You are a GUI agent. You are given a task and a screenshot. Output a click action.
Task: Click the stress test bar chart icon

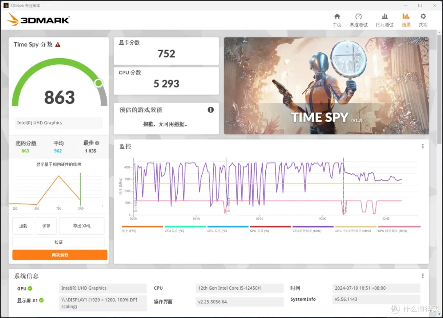point(384,16)
